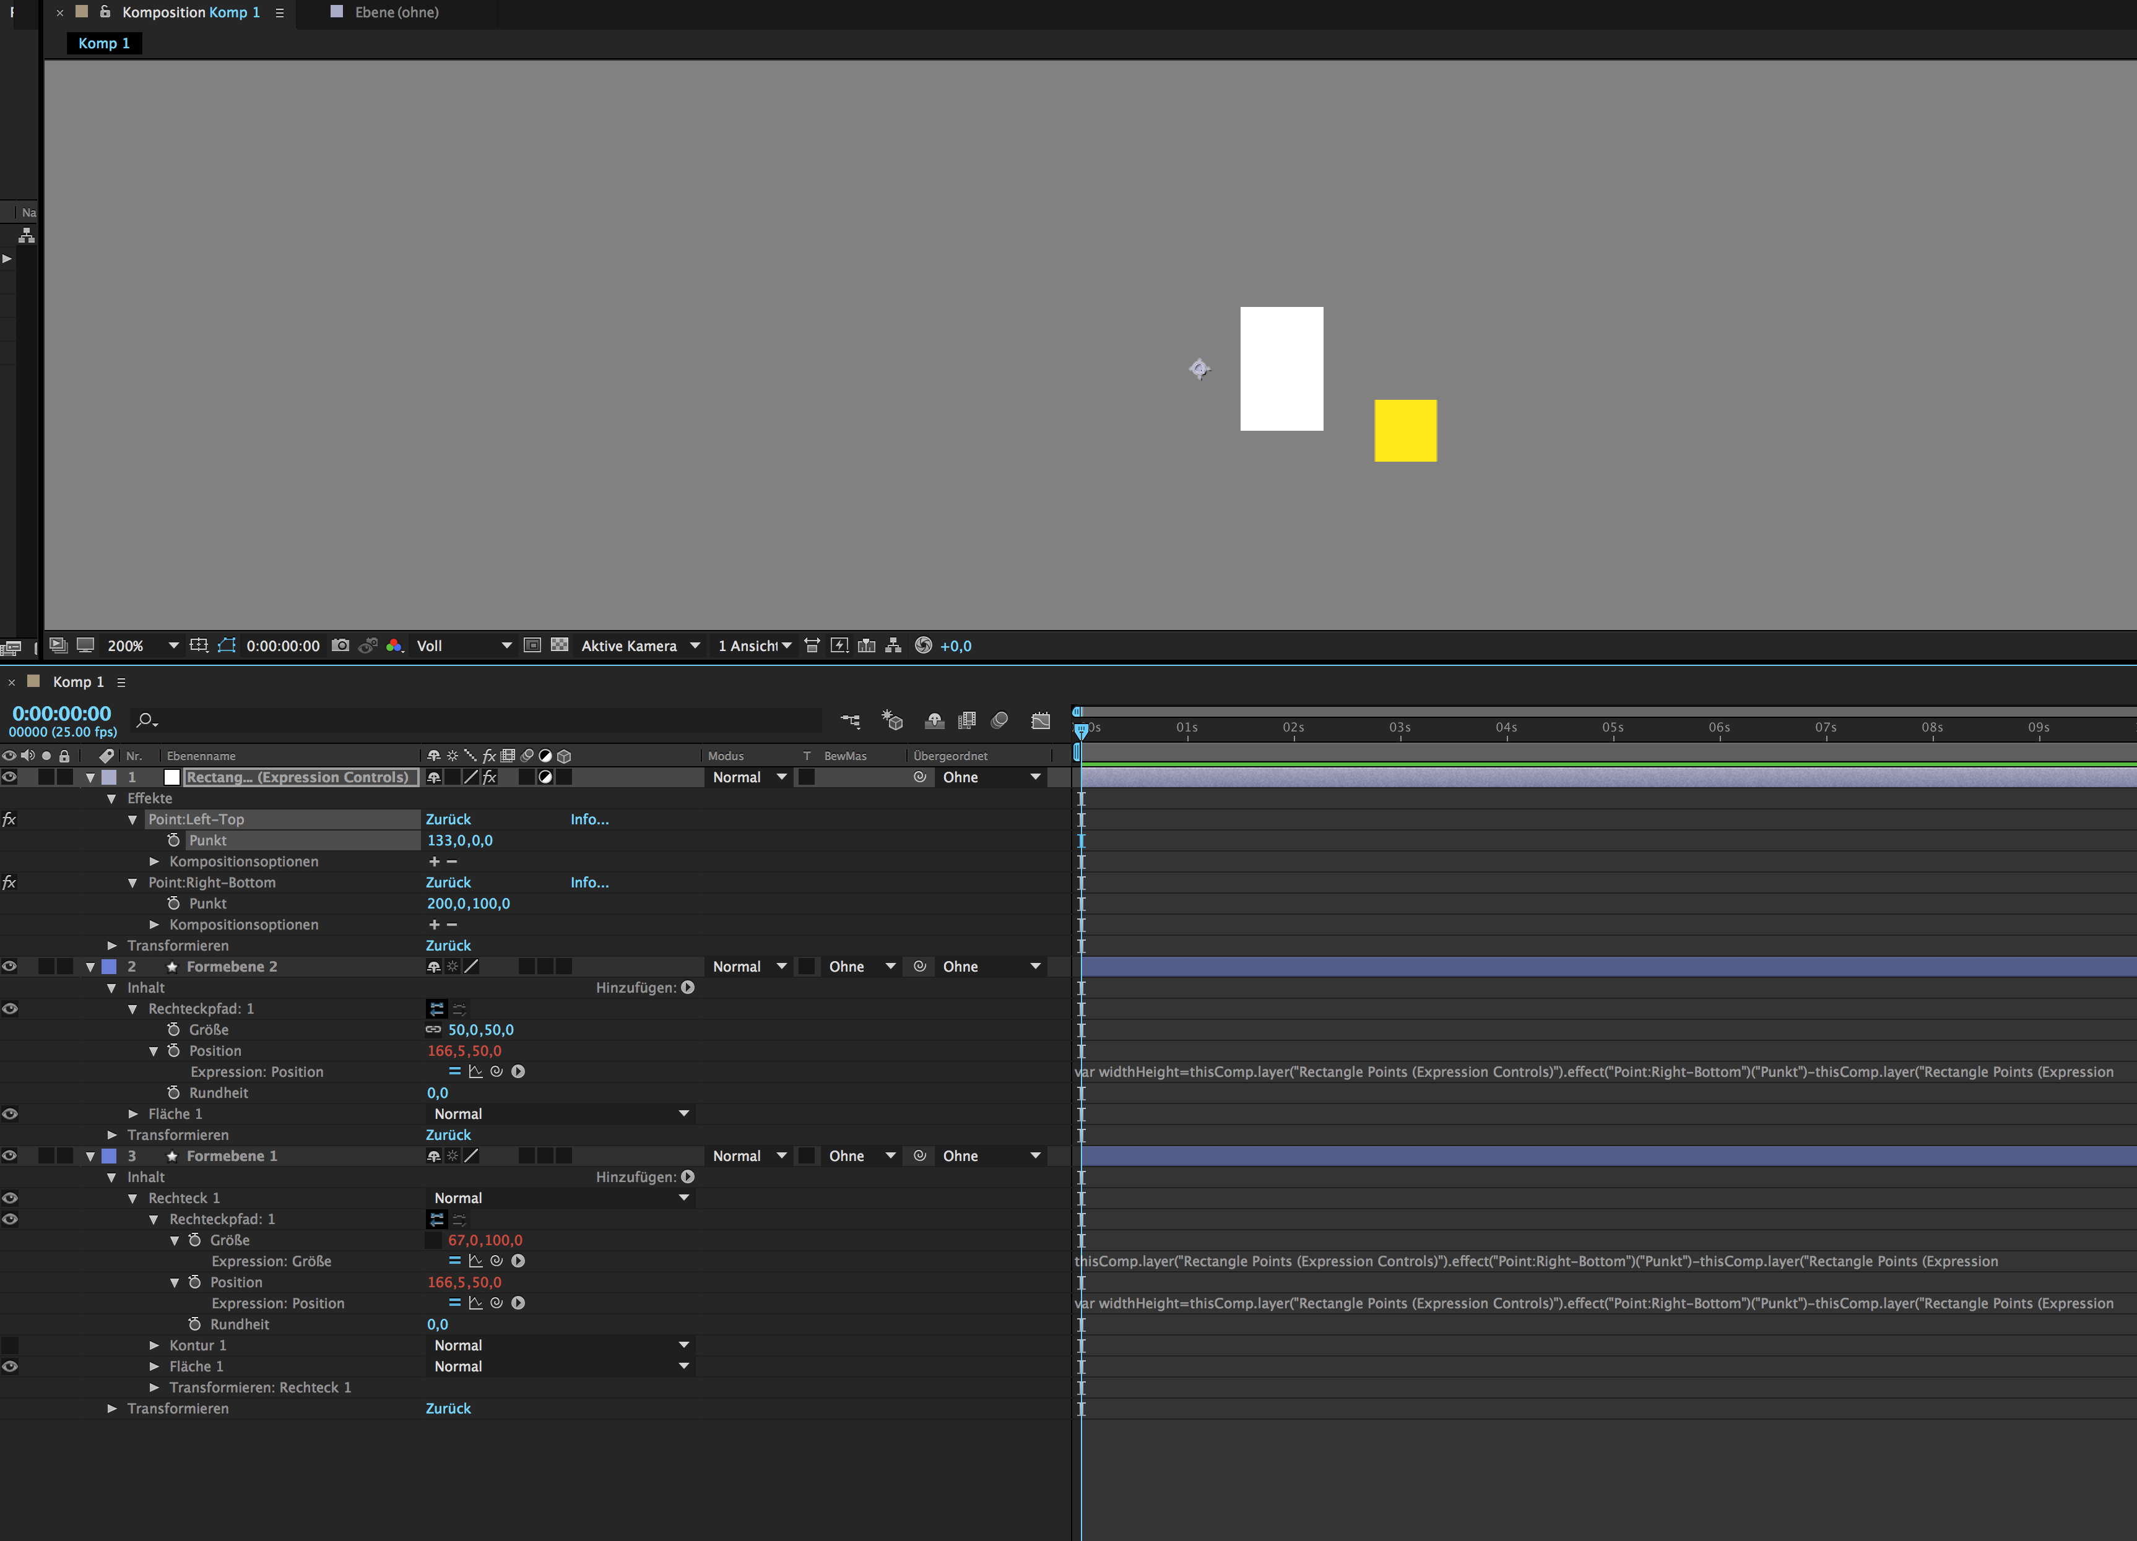
Task: Toggle visibility of the Fläche 1 in Formebene 1
Action: click(9, 1366)
